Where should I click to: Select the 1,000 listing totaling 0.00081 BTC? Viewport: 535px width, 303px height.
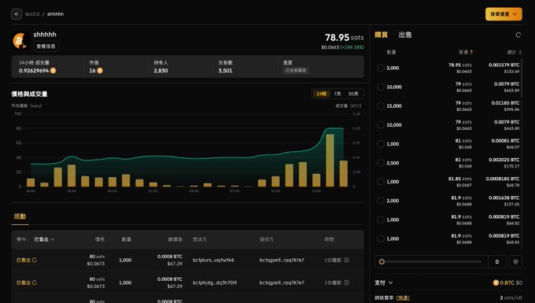point(381,144)
